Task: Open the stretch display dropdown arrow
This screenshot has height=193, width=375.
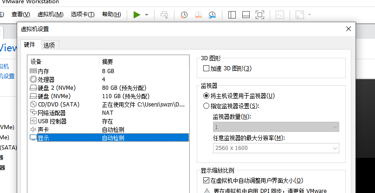Action: (x=309, y=15)
